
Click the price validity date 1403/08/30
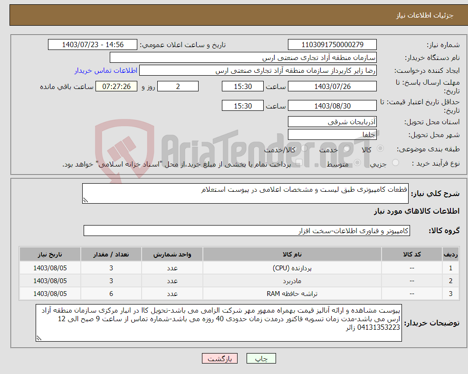click(332, 106)
